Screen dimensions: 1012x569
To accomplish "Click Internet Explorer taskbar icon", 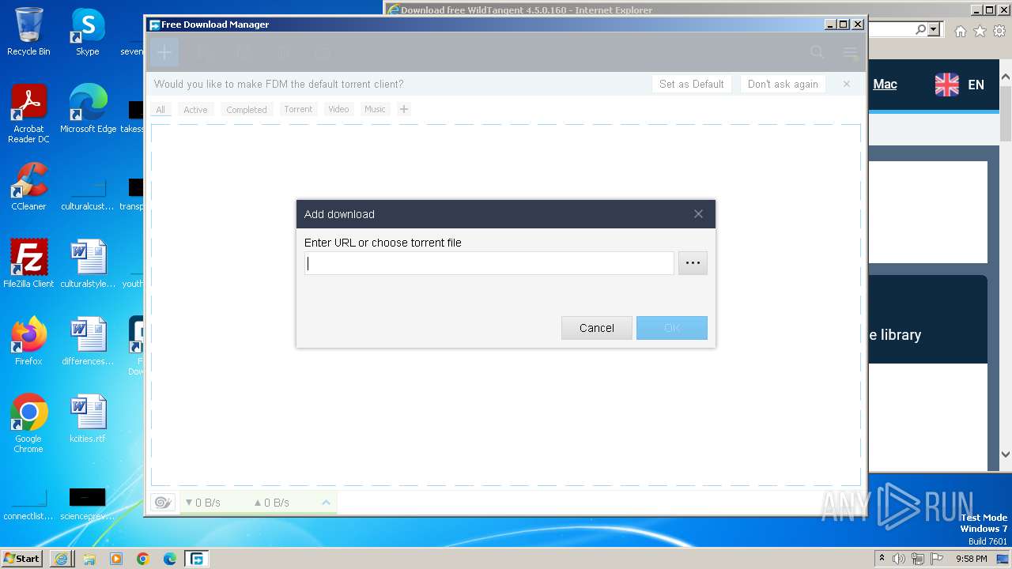I will pyautogui.click(x=61, y=559).
